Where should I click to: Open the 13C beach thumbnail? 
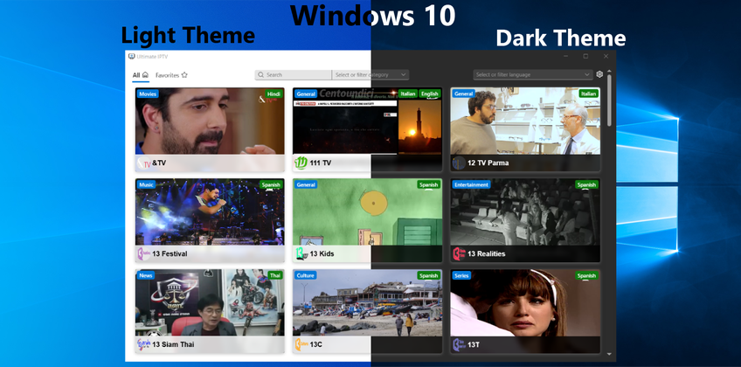[367, 302]
